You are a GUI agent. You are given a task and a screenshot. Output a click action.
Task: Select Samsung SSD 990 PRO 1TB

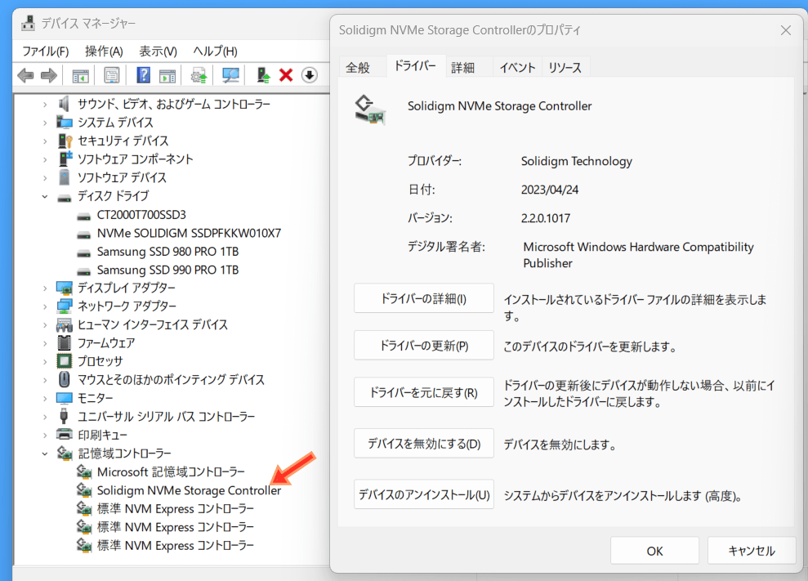tap(168, 270)
